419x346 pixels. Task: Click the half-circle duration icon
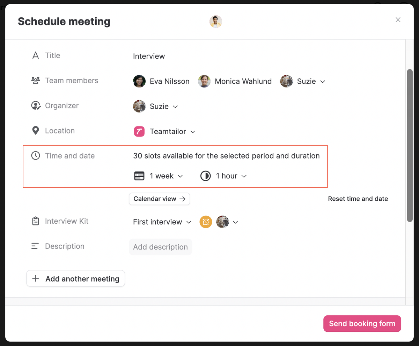tap(205, 176)
